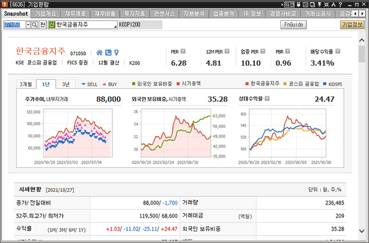Click the mouse icon in title bar

click(x=299, y=5)
